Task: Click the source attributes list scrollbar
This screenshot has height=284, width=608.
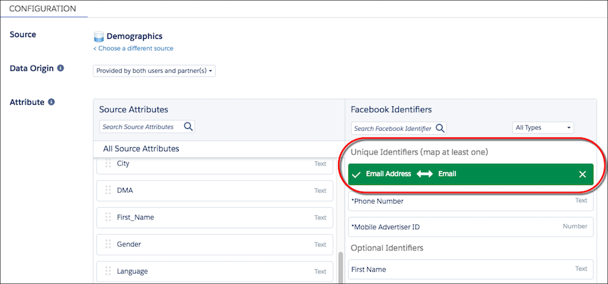Action: (340, 268)
